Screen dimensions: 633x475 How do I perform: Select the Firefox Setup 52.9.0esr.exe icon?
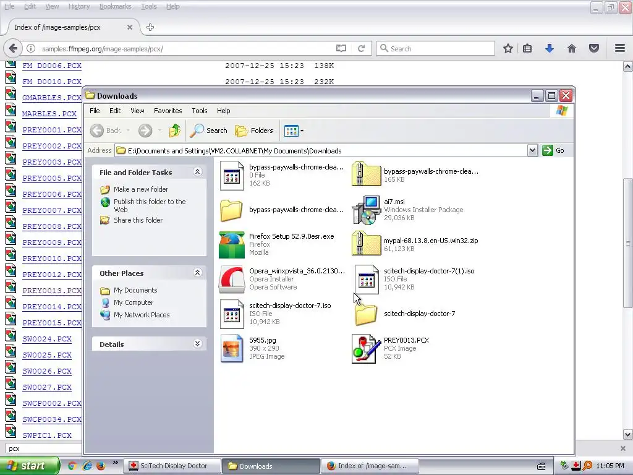click(232, 245)
